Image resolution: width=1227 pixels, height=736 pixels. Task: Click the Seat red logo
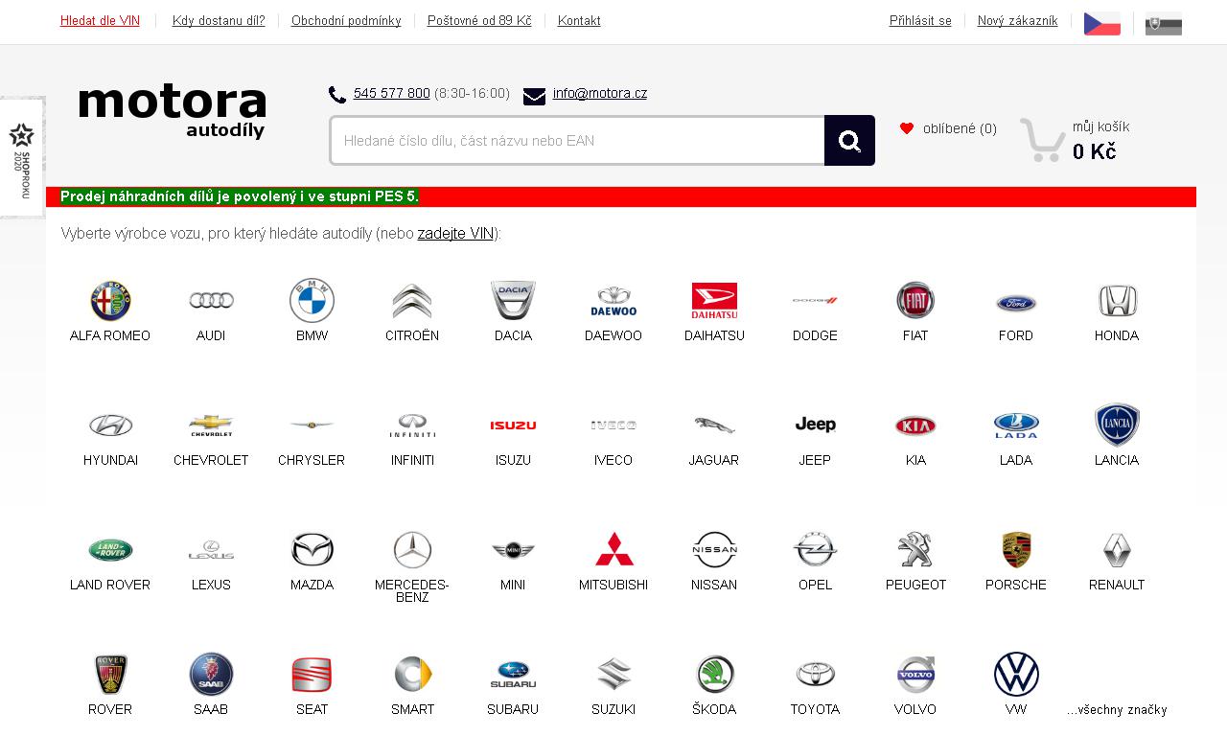(x=312, y=675)
